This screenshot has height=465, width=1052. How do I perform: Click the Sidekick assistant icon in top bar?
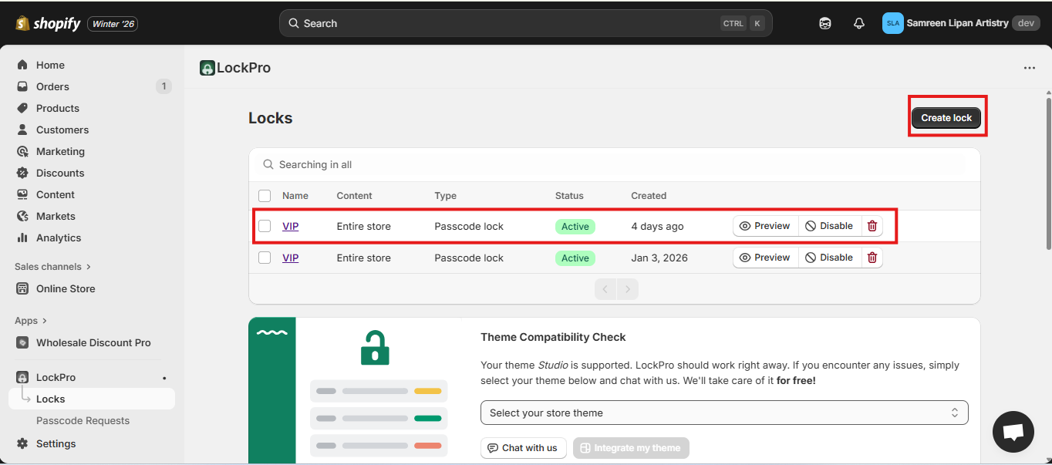coord(824,23)
